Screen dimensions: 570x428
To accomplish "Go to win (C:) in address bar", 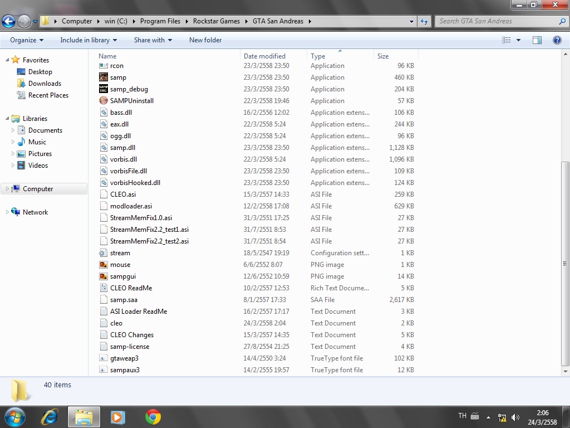I will tap(116, 21).
